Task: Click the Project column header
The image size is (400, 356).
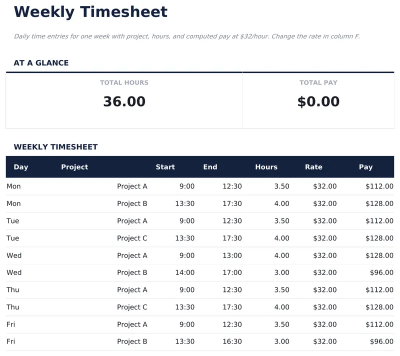Action: (74, 167)
